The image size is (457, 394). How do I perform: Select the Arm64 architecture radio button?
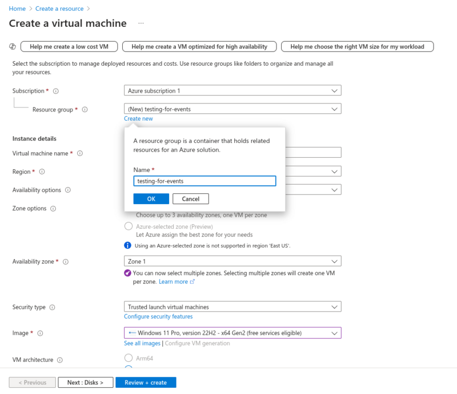129,358
